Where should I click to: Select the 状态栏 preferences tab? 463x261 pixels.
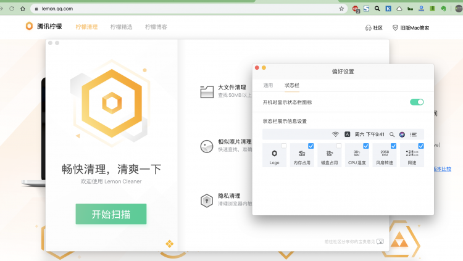[x=292, y=85]
